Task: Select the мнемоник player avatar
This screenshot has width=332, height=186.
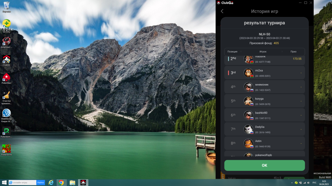Action: pos(248,87)
